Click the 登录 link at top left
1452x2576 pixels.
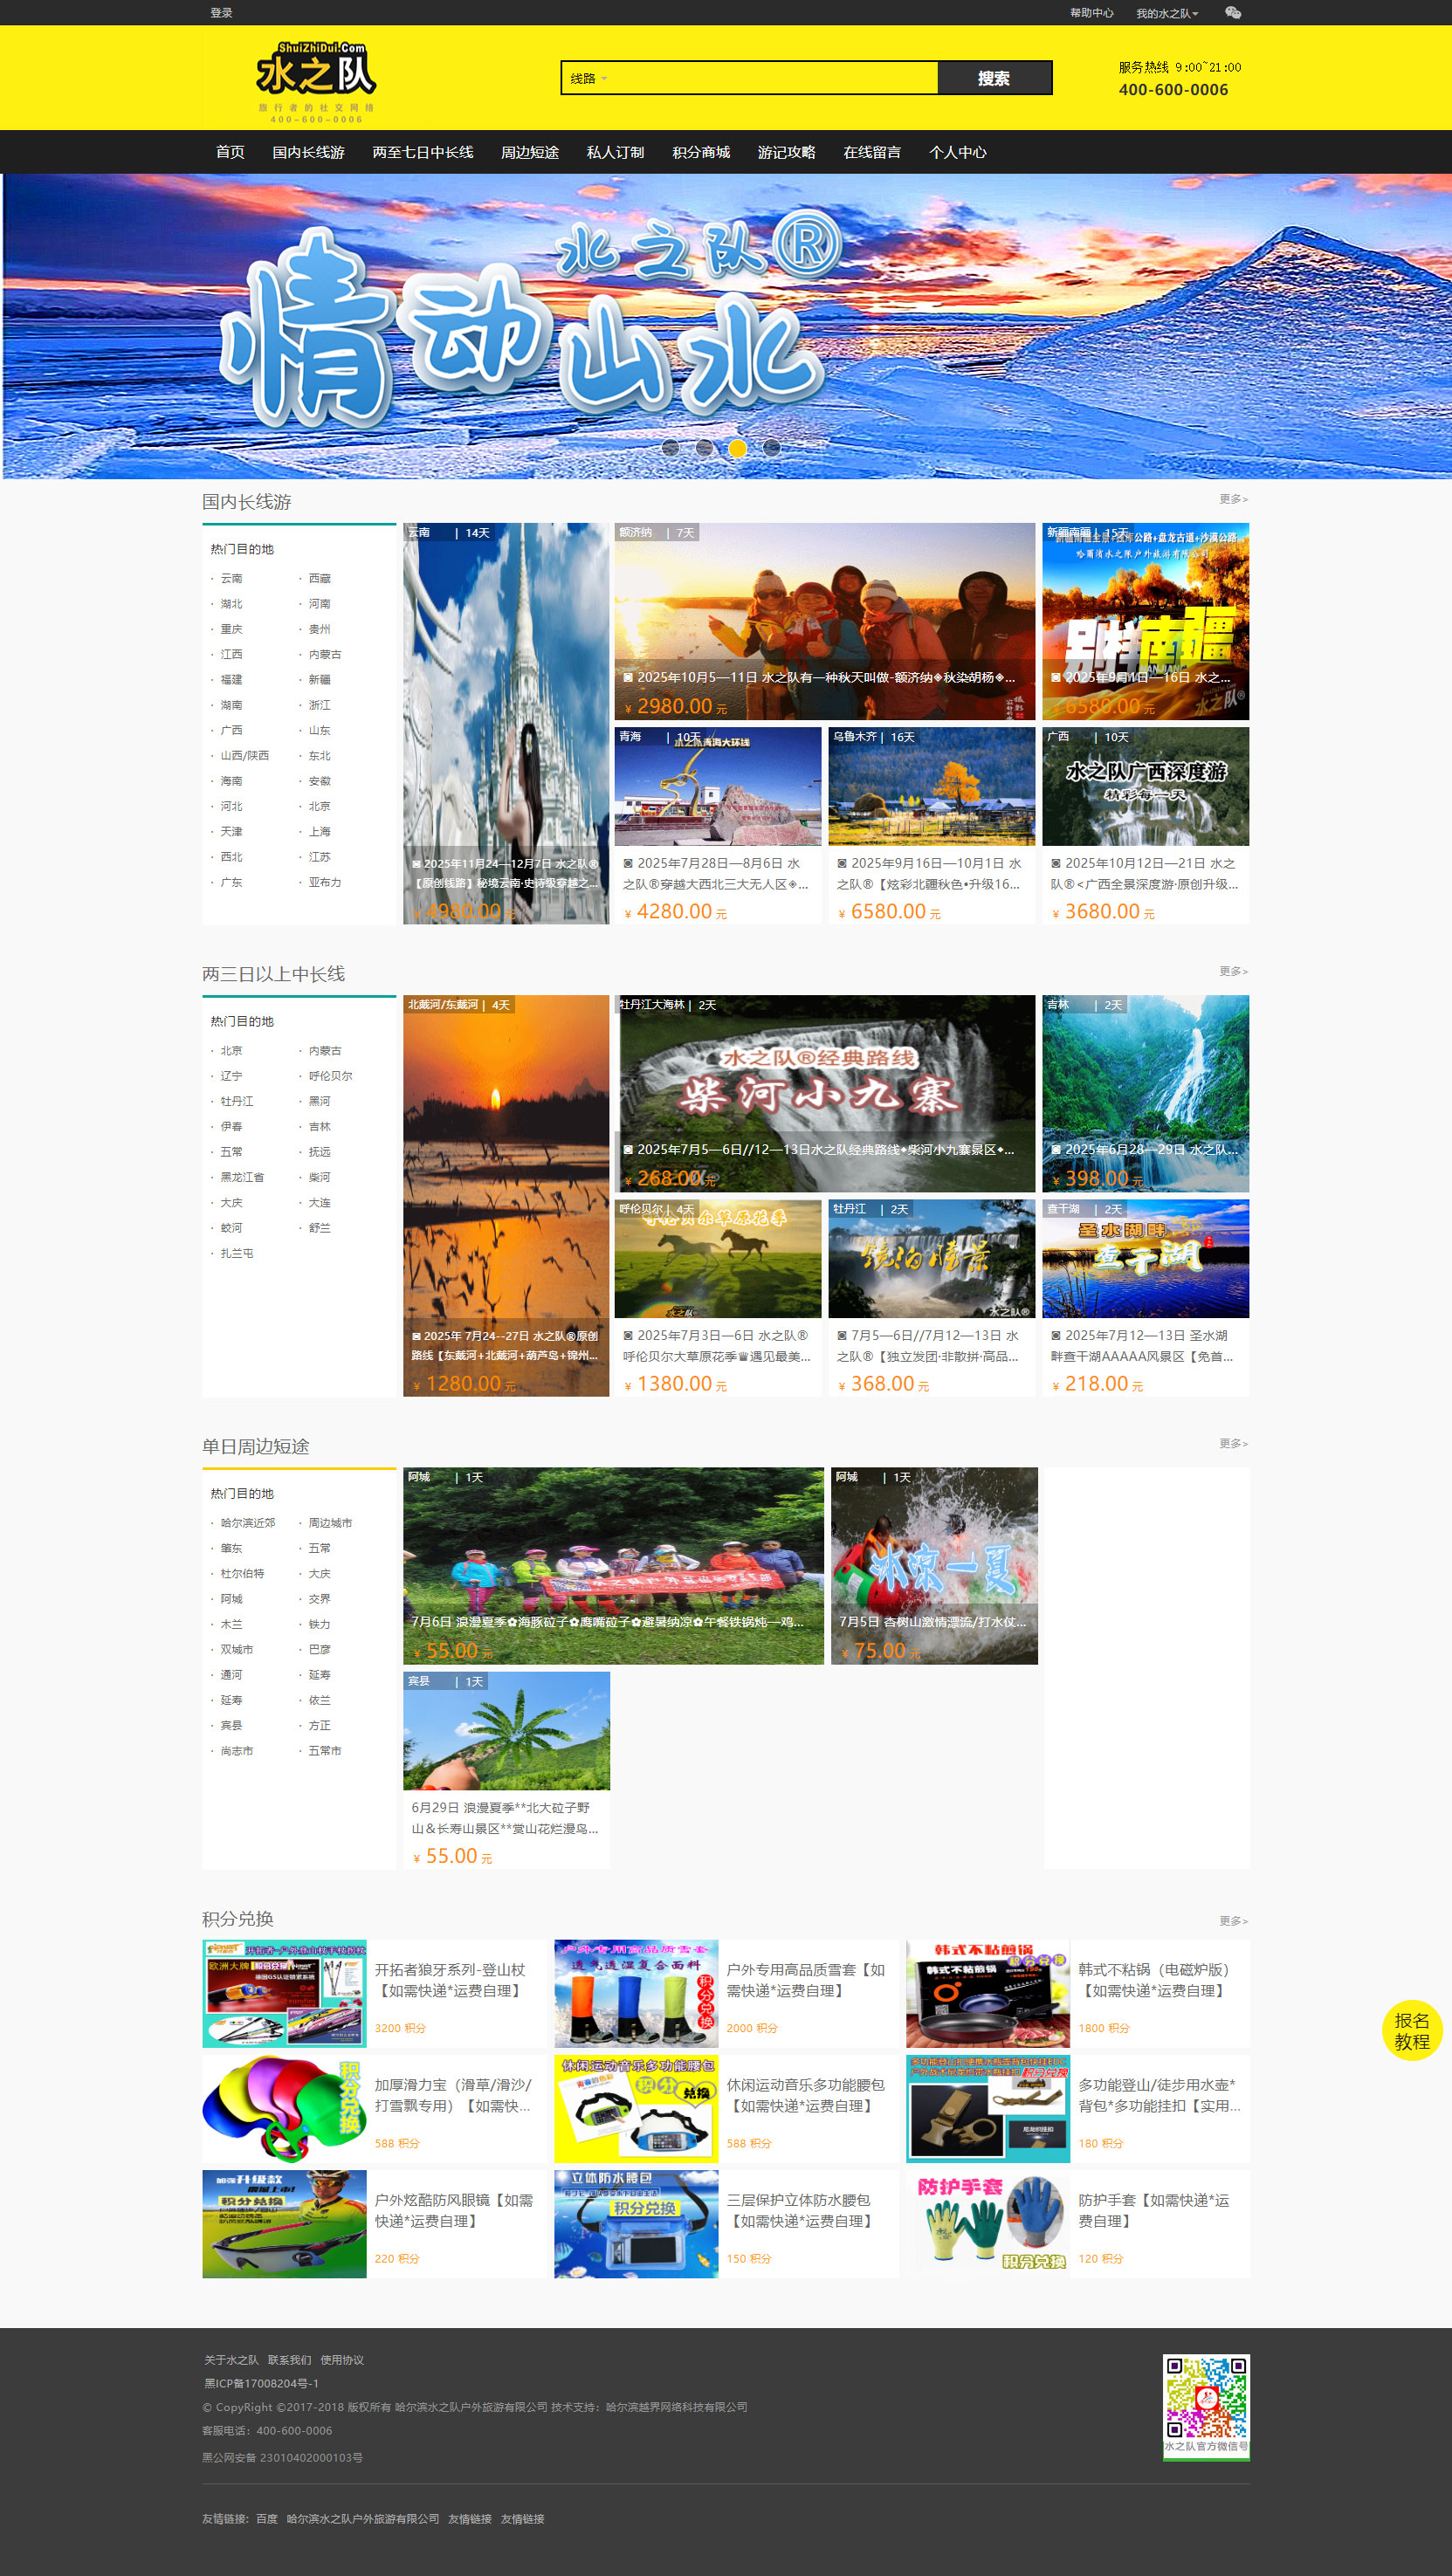(220, 13)
